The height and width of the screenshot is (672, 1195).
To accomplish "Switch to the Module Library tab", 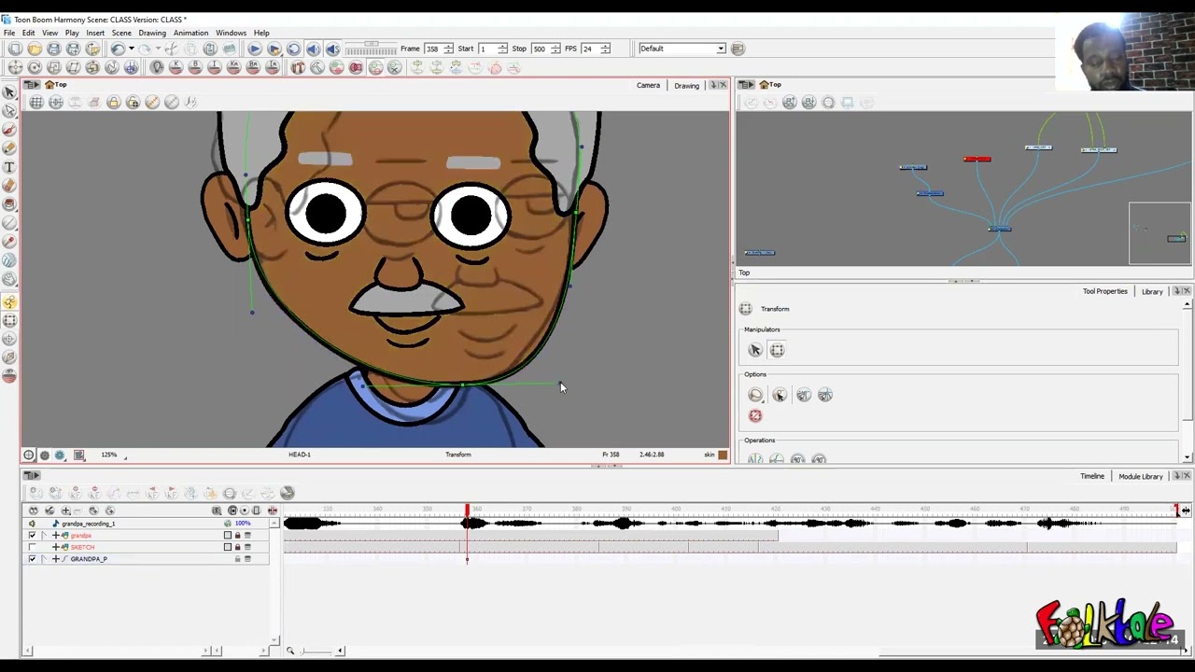I will (1141, 477).
